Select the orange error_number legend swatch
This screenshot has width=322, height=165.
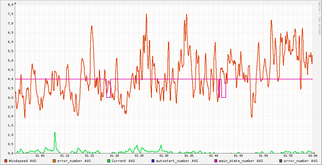click(54, 161)
